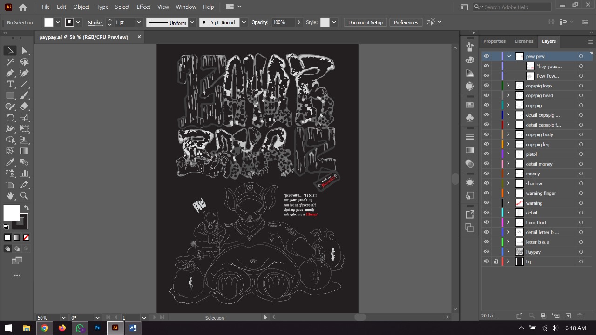
Task: Hide the toxic fluid layer
Action: (x=487, y=222)
